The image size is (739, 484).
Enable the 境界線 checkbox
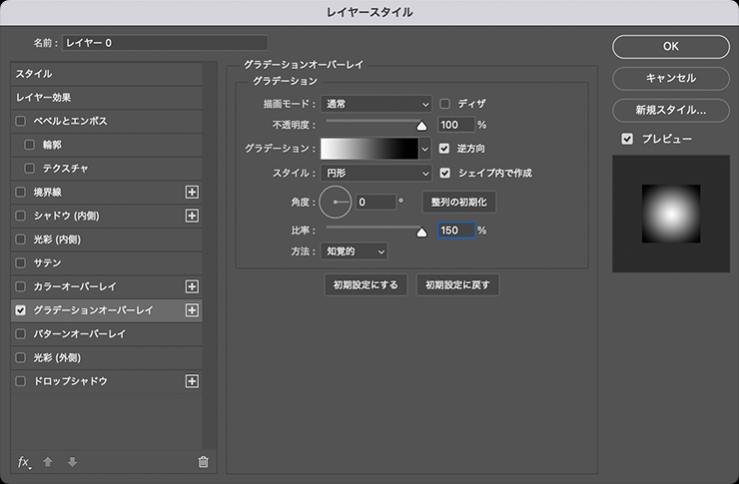point(20,192)
